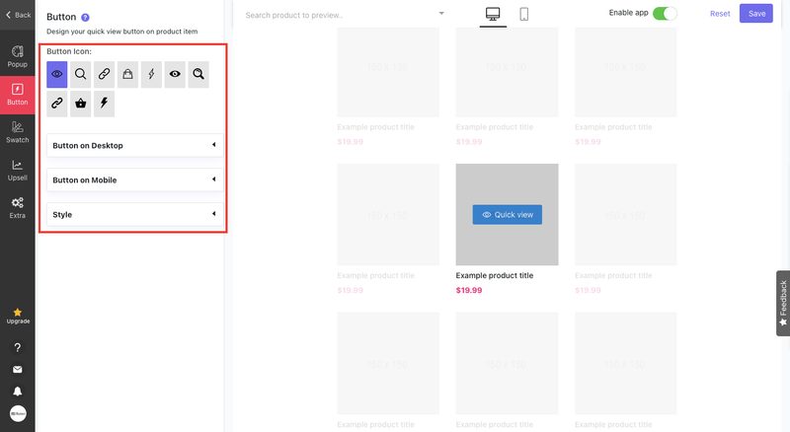Click the highlighted Example product title

495,275
